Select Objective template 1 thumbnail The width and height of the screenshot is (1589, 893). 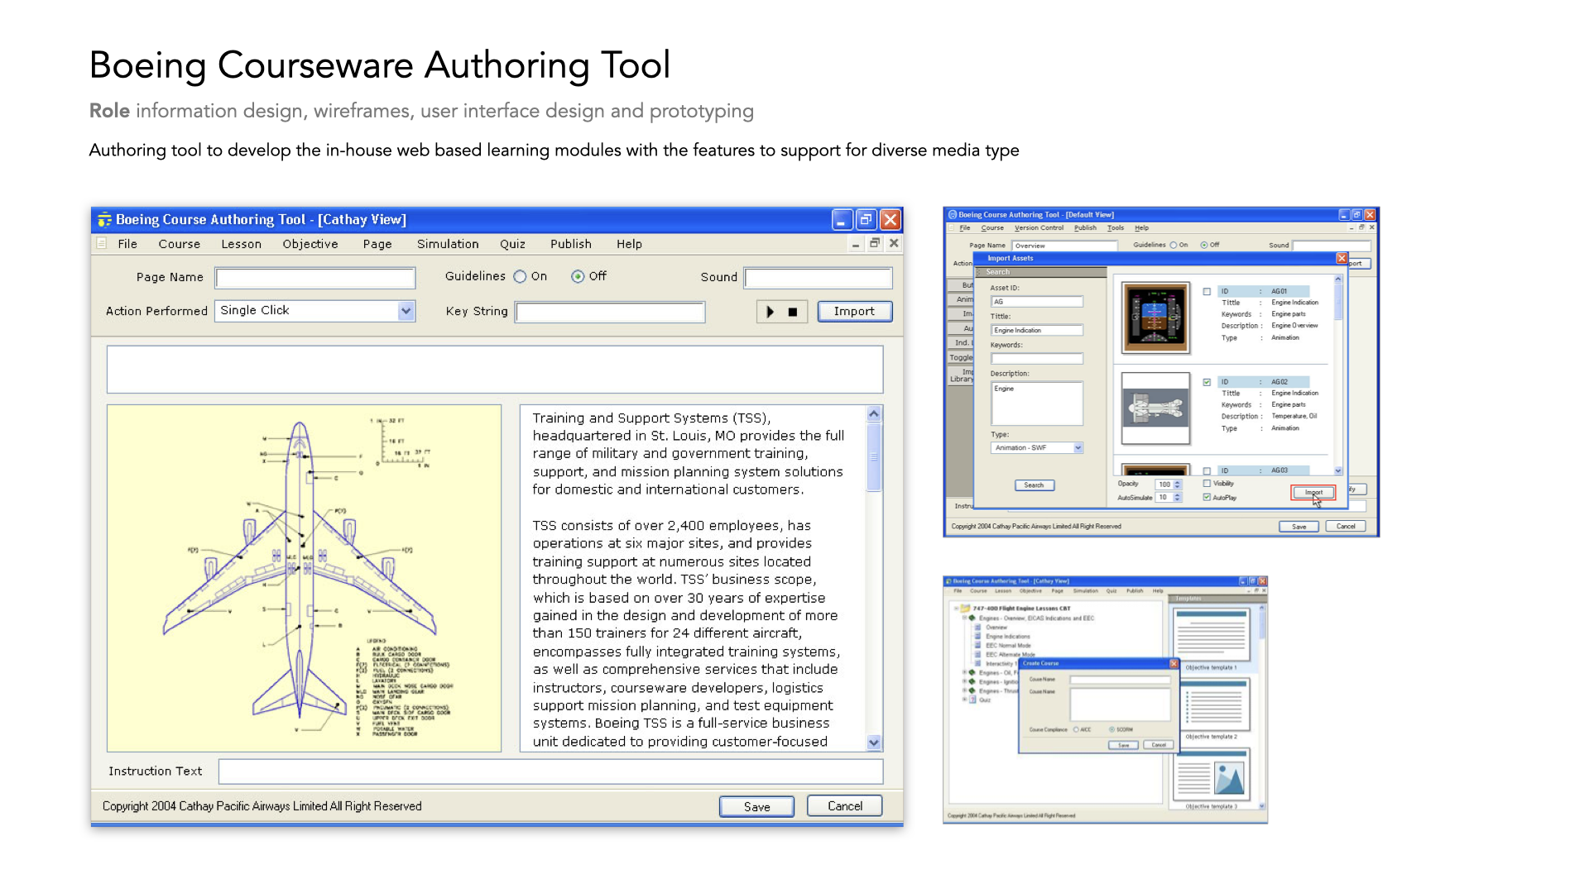[1211, 635]
